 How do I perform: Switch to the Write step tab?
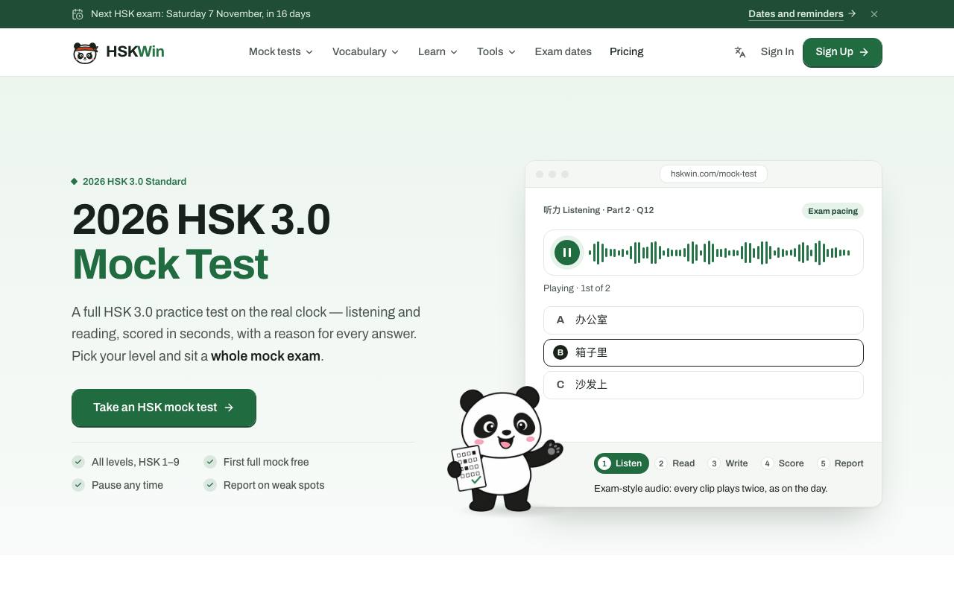point(728,463)
